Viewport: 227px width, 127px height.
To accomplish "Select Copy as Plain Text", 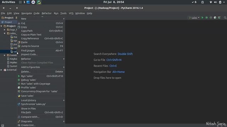I will click(x=41, y=35).
